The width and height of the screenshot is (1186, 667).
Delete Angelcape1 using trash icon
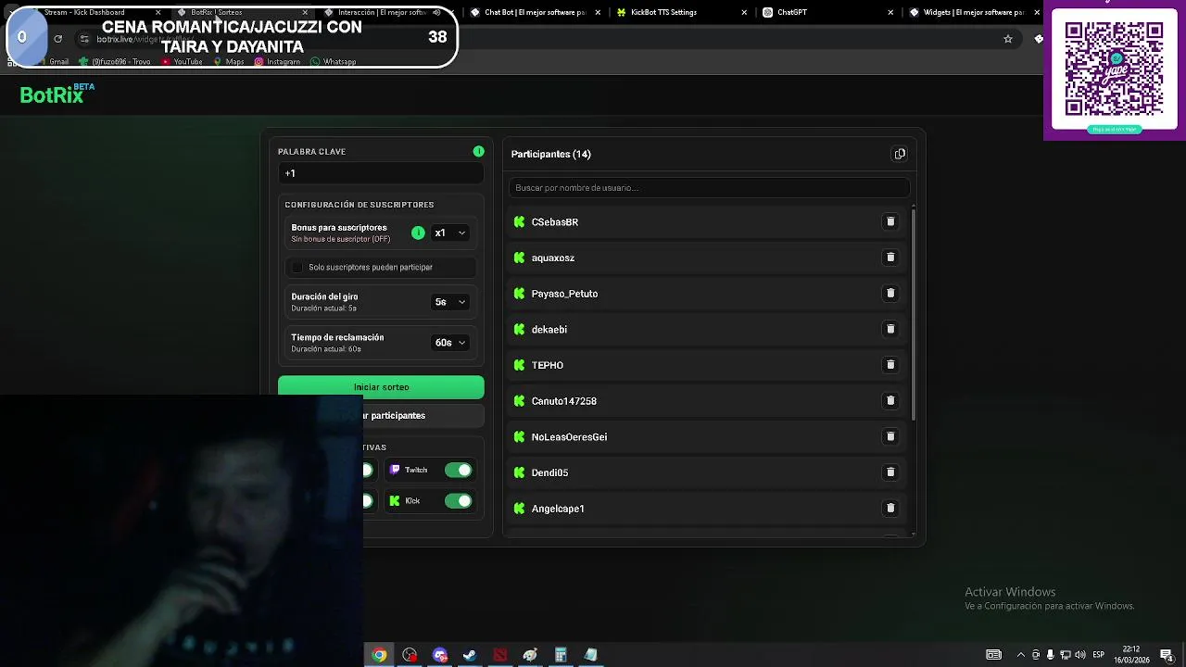coord(890,508)
